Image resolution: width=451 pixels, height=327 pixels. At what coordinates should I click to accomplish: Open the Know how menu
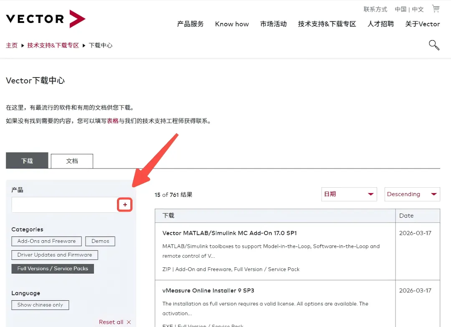click(x=232, y=24)
